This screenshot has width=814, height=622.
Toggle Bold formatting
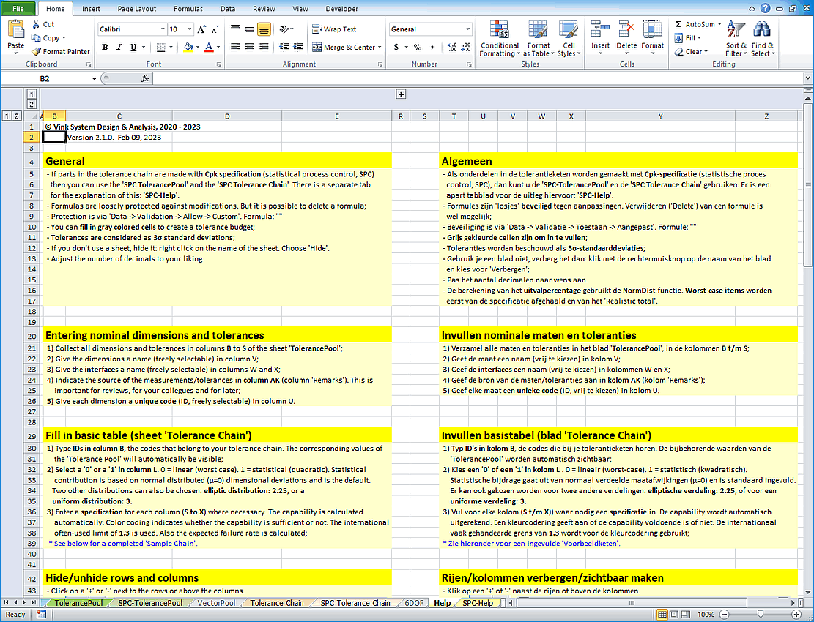tap(105, 47)
